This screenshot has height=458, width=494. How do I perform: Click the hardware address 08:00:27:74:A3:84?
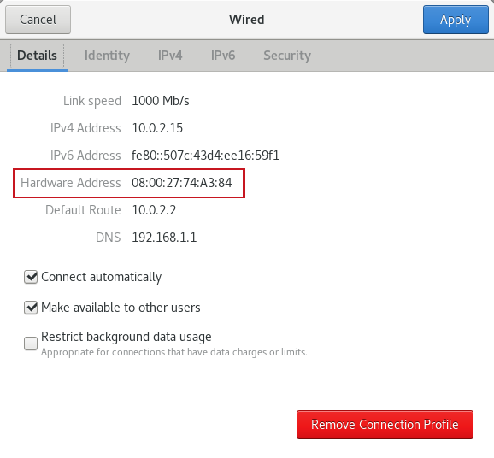[x=182, y=183]
